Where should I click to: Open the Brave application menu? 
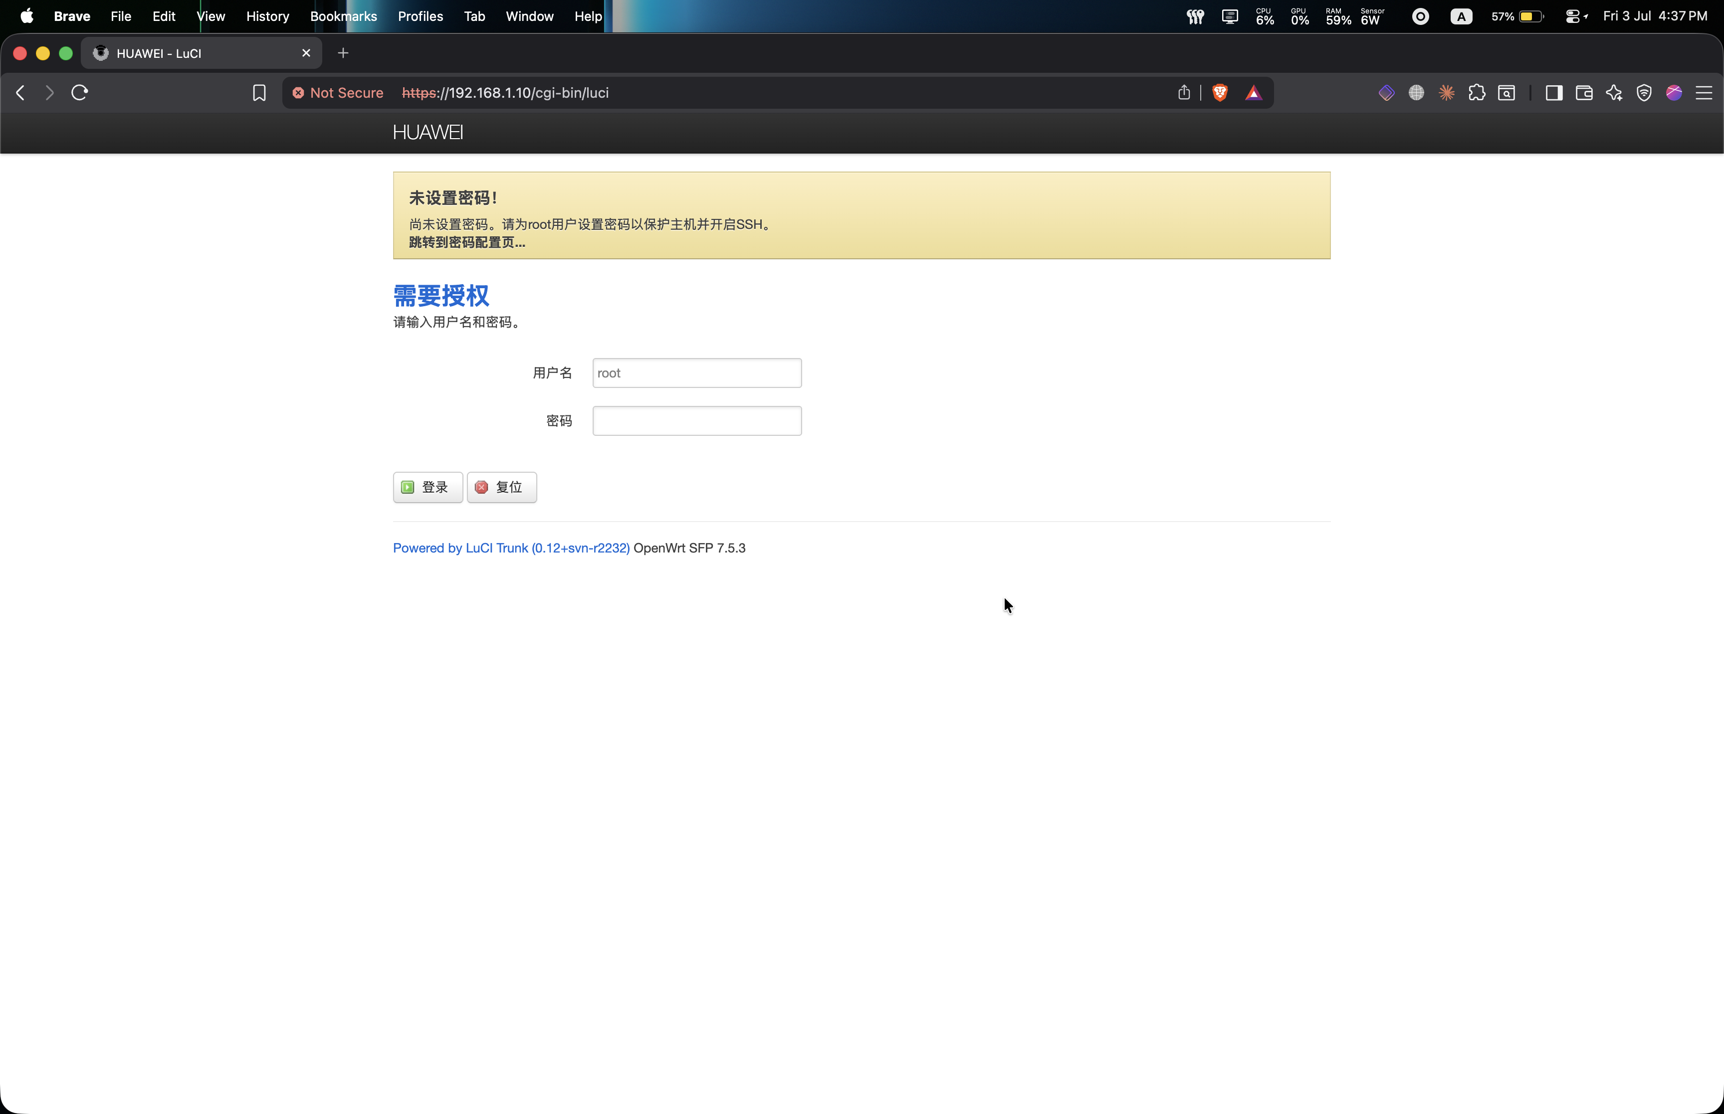[x=72, y=16]
